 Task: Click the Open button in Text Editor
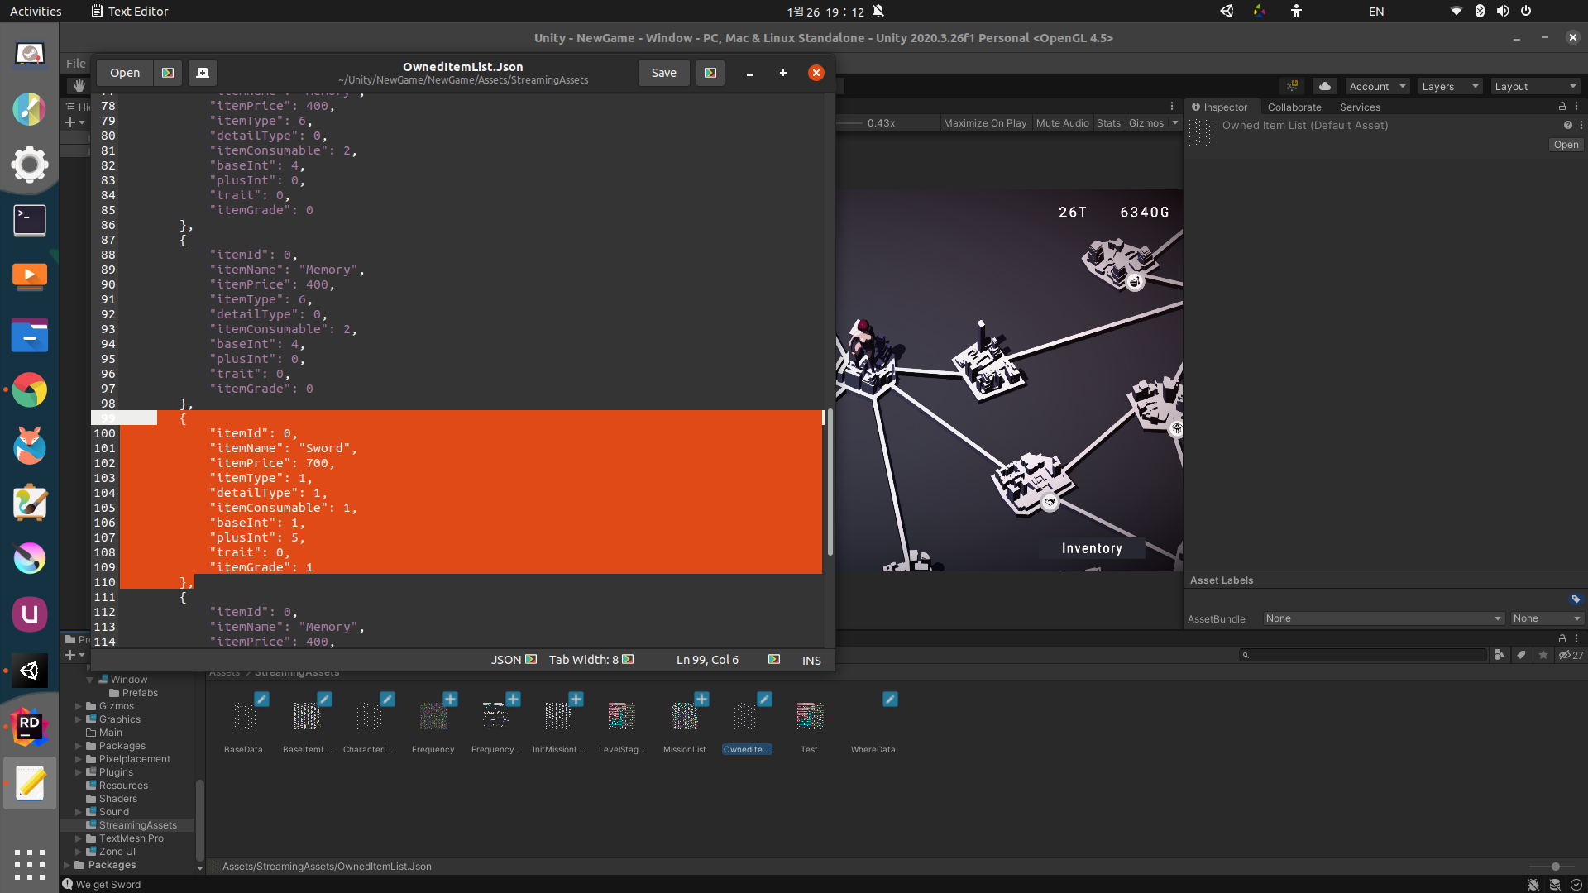pos(125,73)
